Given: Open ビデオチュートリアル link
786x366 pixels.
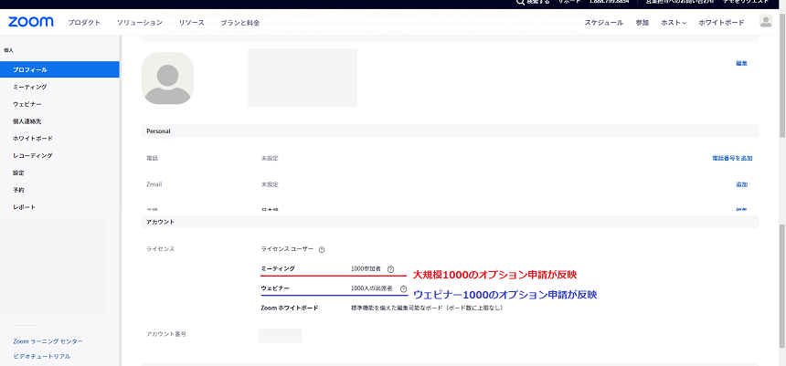Looking at the screenshot, I should click(x=41, y=356).
